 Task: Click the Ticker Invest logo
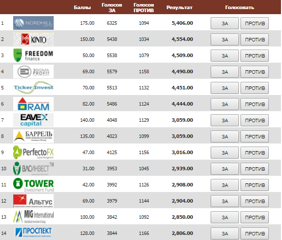click(33, 87)
